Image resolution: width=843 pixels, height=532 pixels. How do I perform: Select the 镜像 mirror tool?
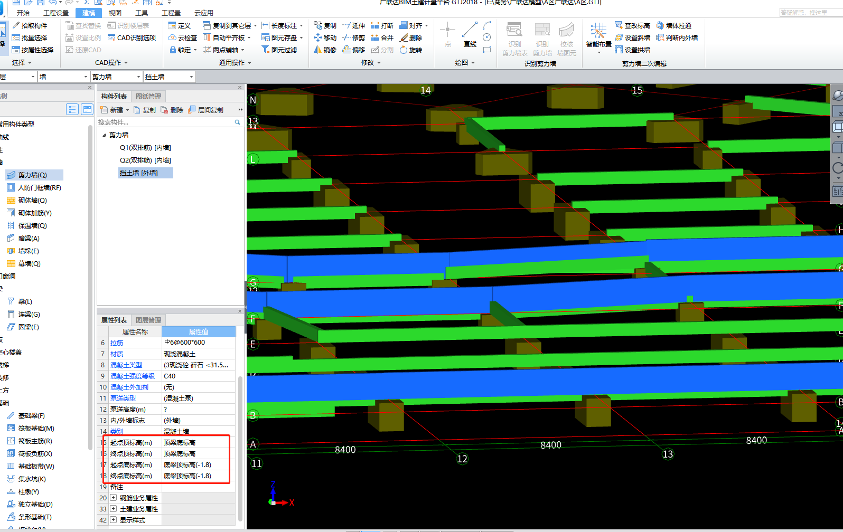tap(325, 50)
